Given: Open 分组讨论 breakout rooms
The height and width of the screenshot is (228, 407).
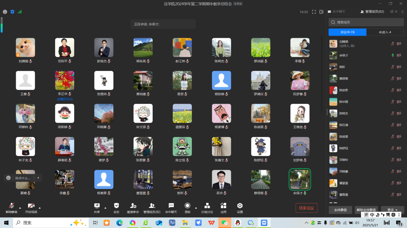Looking at the screenshot, I should (x=207, y=206).
